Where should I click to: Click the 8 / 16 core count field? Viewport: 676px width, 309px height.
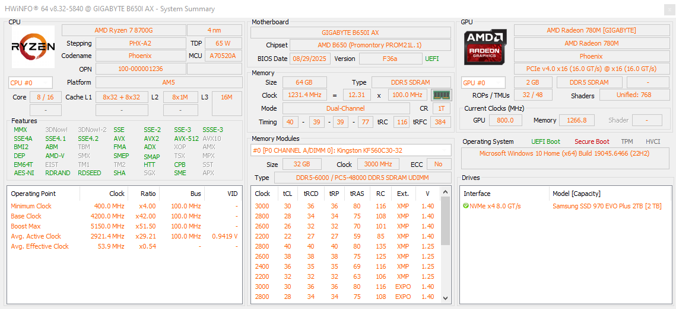tap(45, 97)
